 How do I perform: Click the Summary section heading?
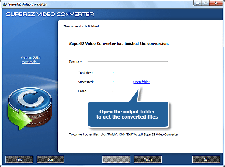click(x=75, y=61)
